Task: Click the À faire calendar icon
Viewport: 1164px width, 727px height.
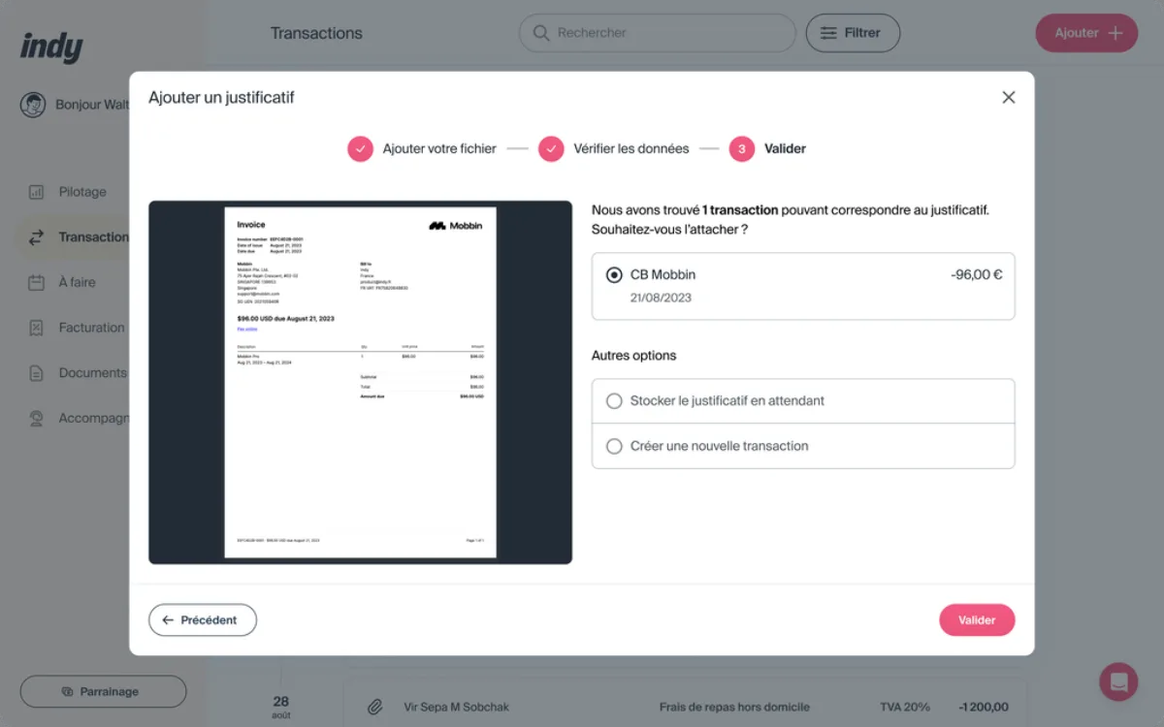Action: (36, 283)
